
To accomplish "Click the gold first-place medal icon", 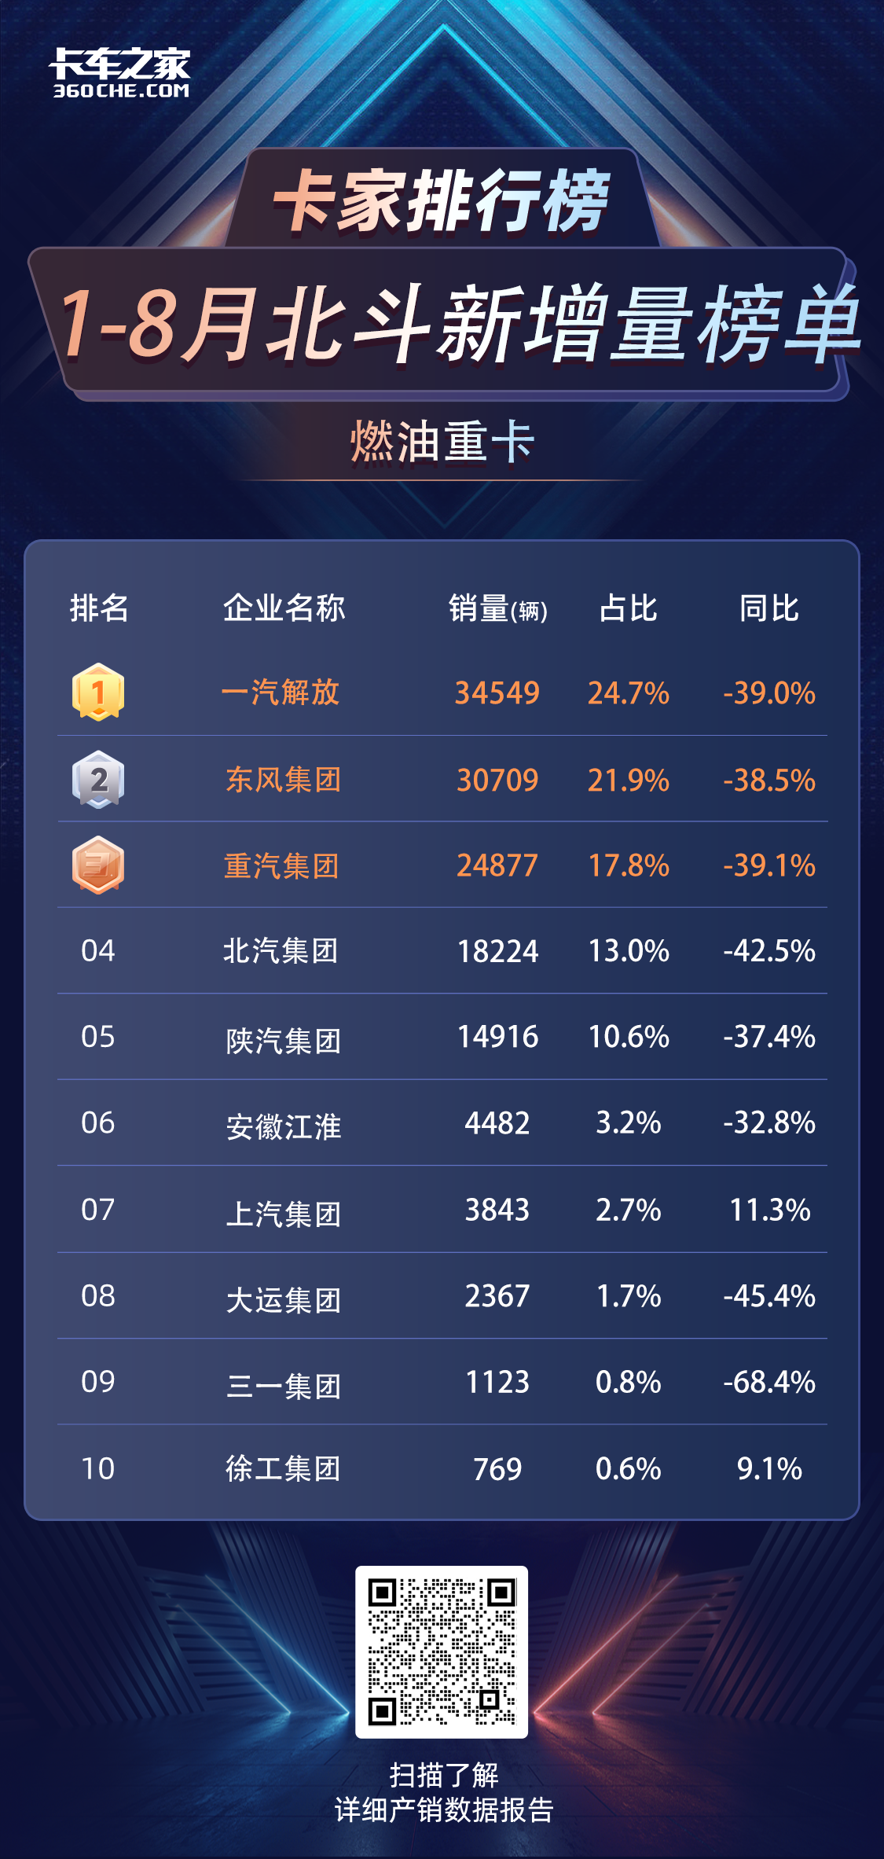I will tap(98, 693).
